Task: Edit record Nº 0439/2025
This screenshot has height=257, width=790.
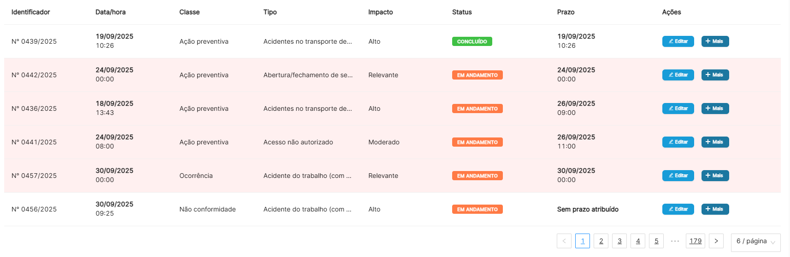Action: point(678,41)
